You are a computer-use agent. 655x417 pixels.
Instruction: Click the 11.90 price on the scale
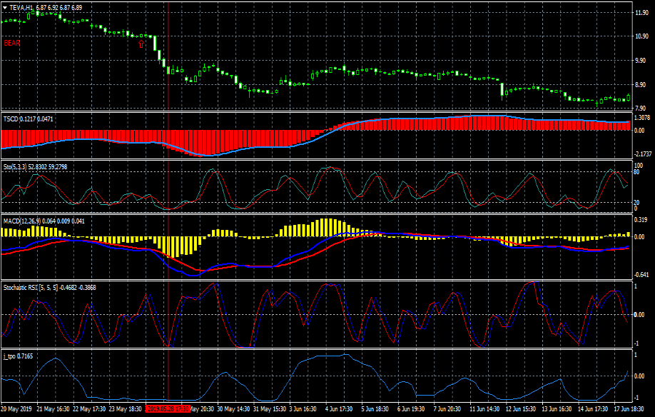(x=641, y=13)
